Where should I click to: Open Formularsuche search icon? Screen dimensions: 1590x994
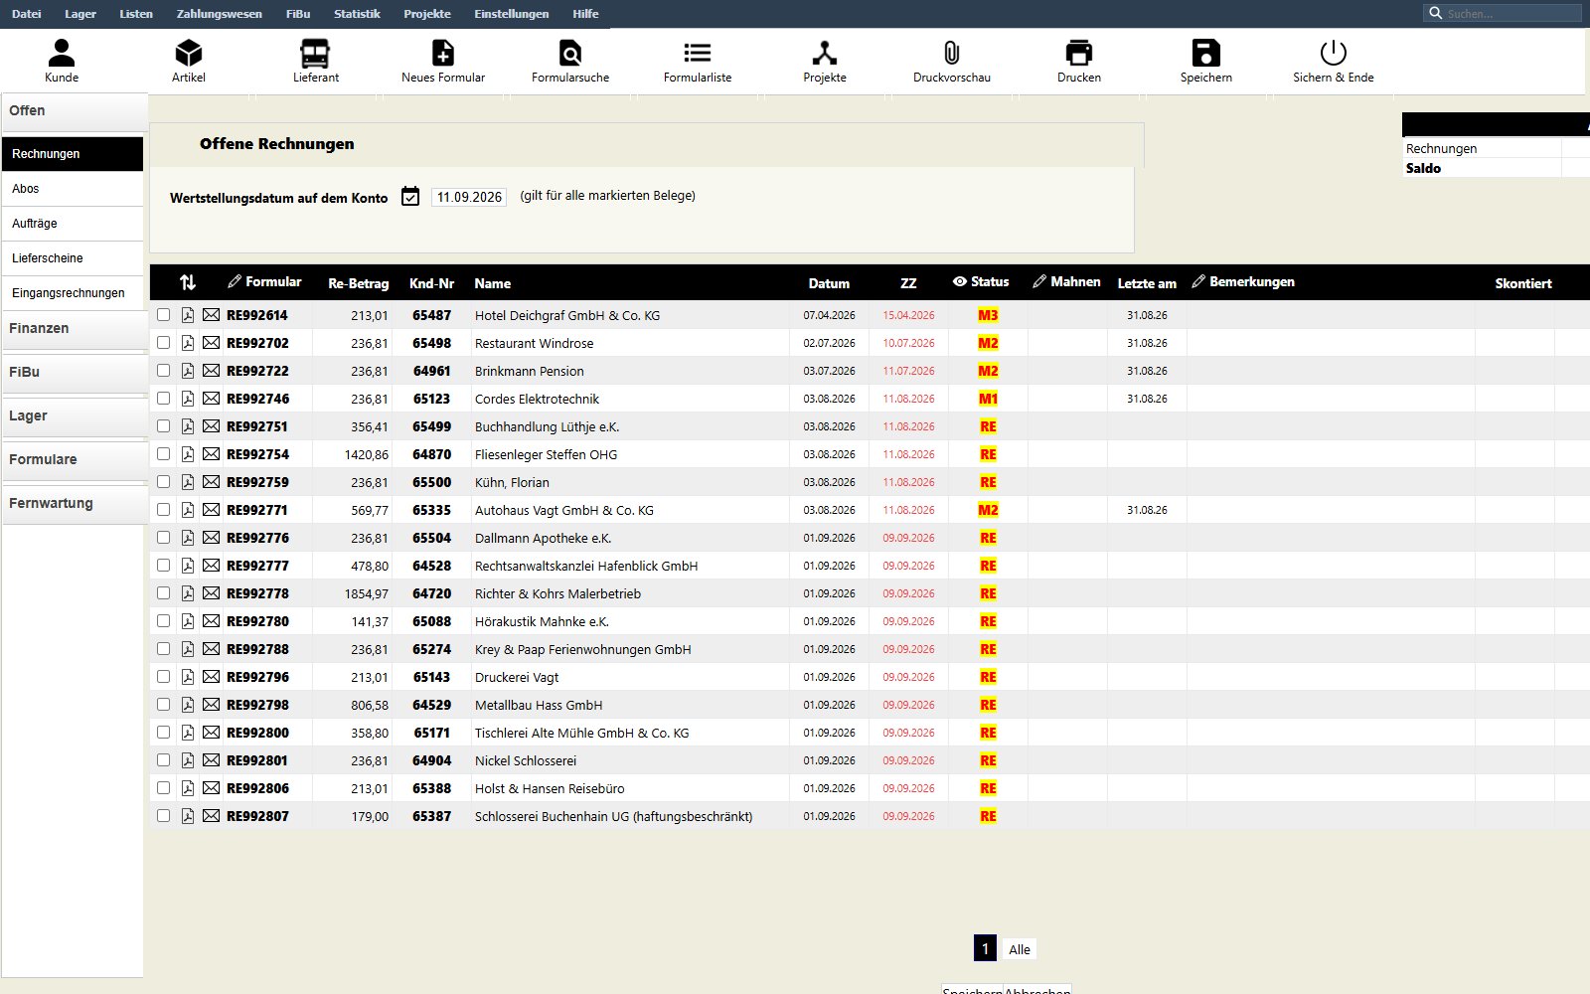click(570, 53)
